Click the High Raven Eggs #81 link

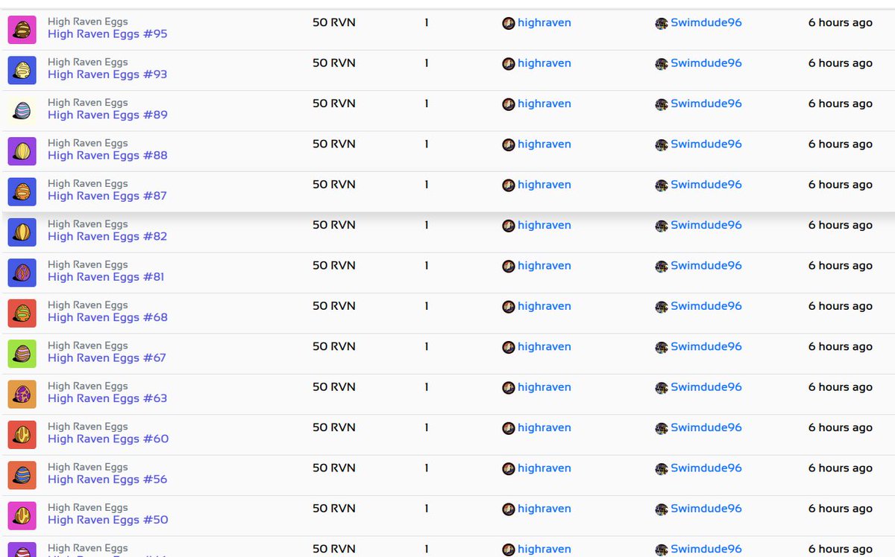[106, 277]
